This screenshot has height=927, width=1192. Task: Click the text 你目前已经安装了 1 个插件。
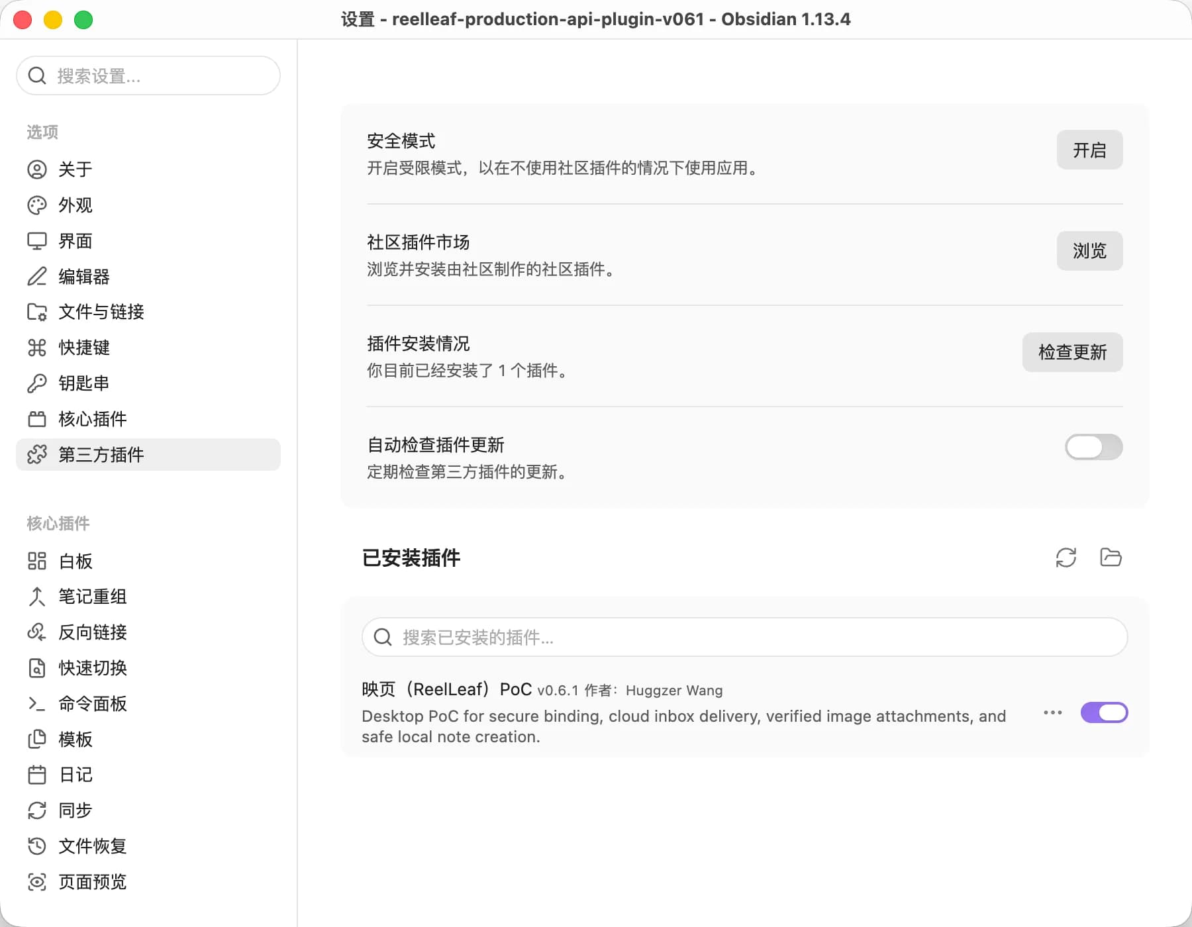pyautogui.click(x=468, y=371)
